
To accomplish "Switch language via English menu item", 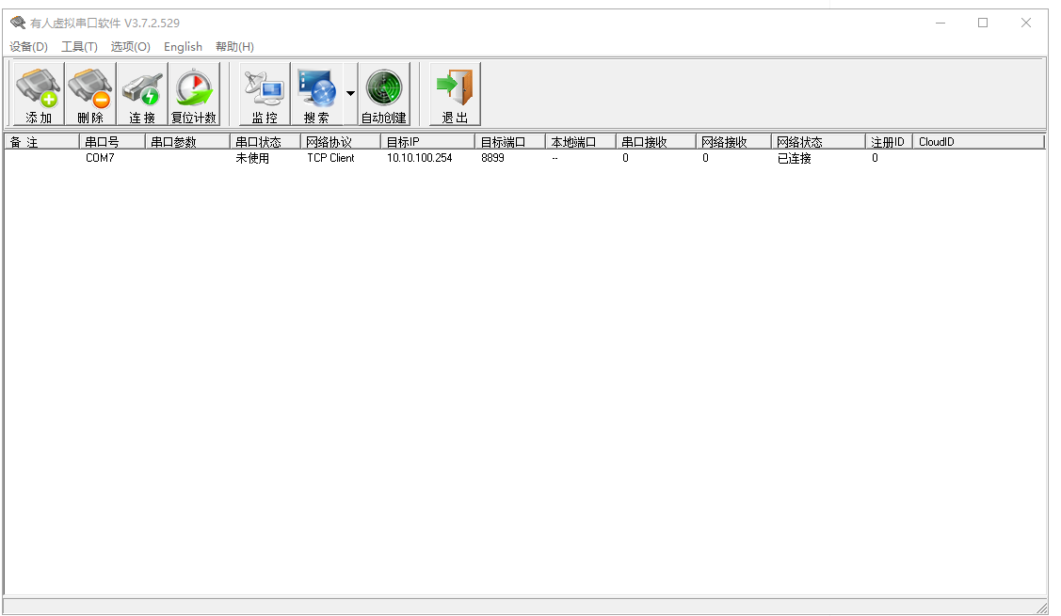I will point(183,47).
